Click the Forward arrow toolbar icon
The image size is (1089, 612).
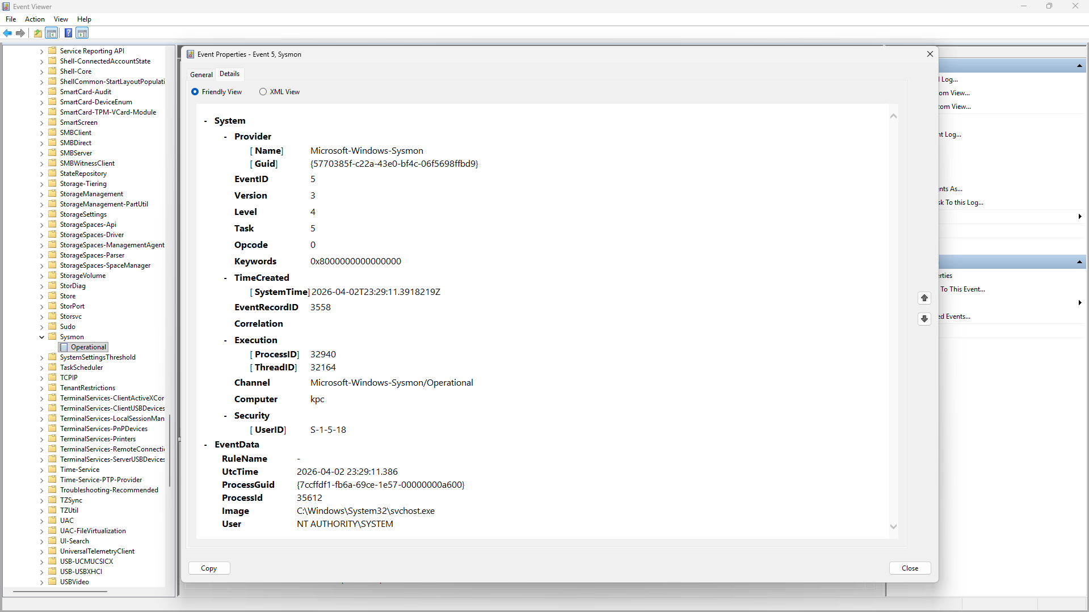pyautogui.click(x=20, y=33)
